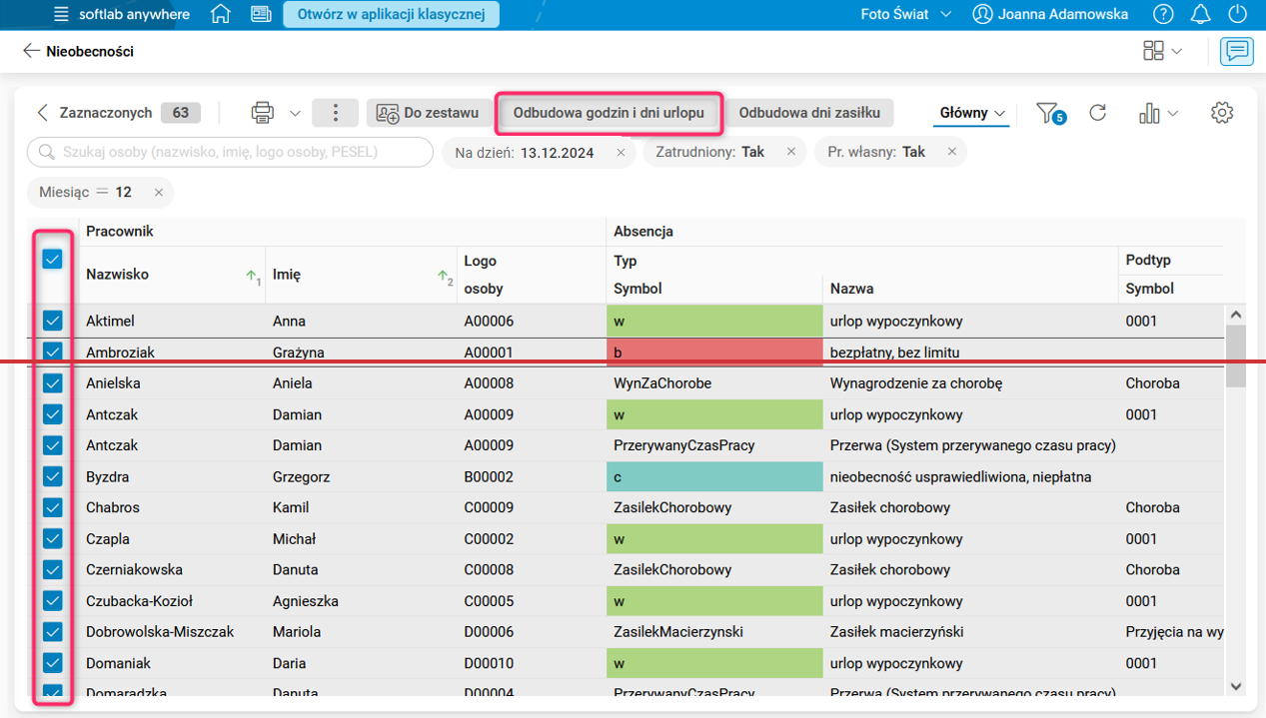The image size is (1266, 718).
Task: Remove the Zatrudniony: Tak filter chip
Action: click(791, 152)
